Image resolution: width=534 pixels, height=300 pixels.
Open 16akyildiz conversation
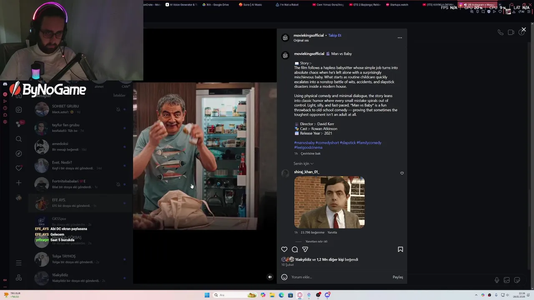click(80, 278)
